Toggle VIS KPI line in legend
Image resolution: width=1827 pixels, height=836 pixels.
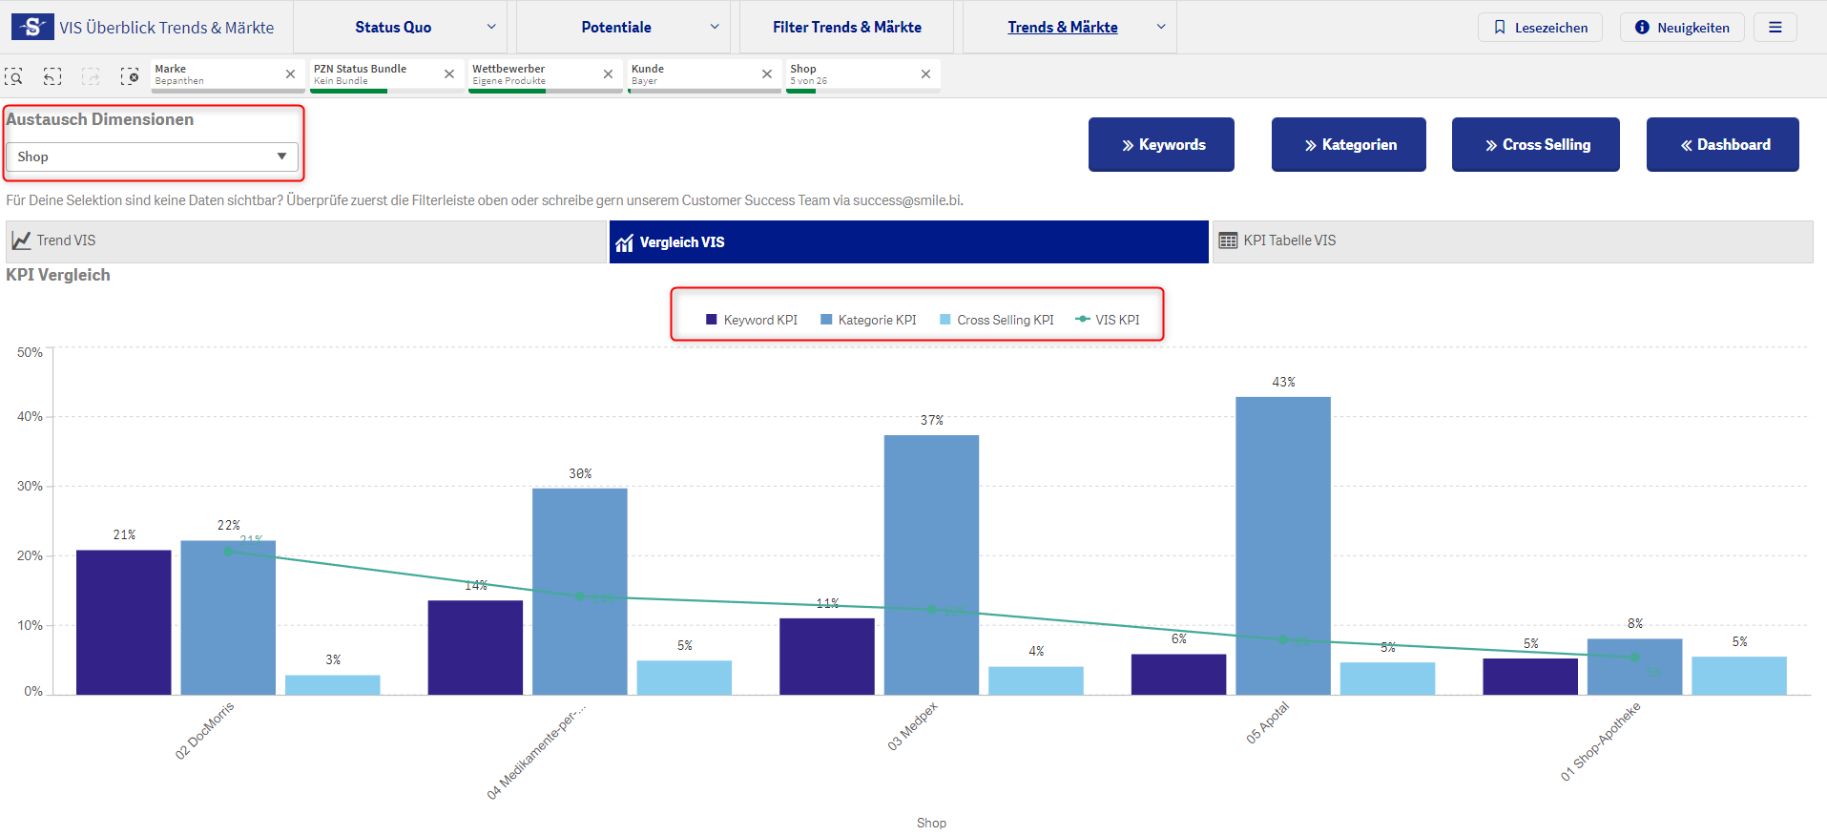coord(1108,320)
